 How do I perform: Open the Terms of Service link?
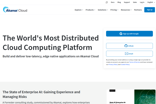point(134,62)
